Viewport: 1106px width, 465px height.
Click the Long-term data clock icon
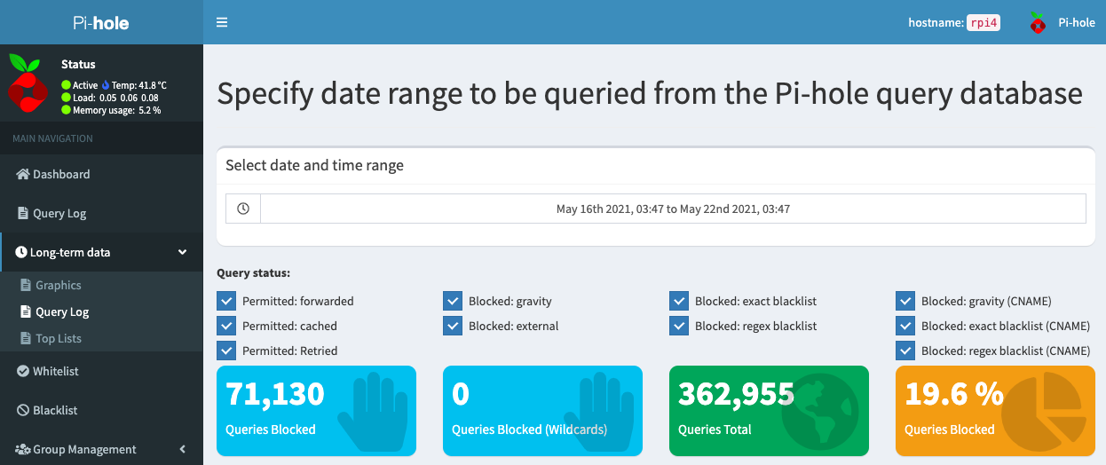pyautogui.click(x=21, y=252)
